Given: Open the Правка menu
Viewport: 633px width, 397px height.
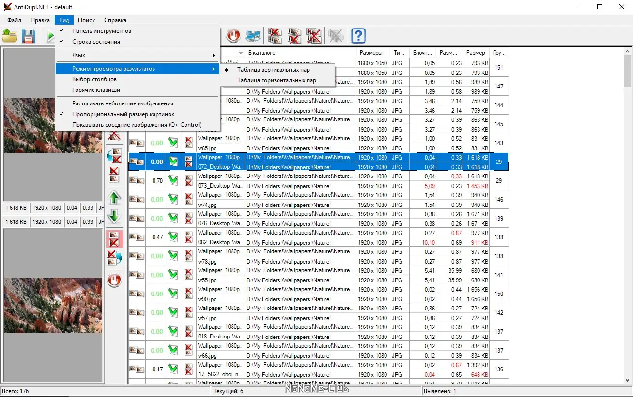Looking at the screenshot, I should [x=40, y=20].
